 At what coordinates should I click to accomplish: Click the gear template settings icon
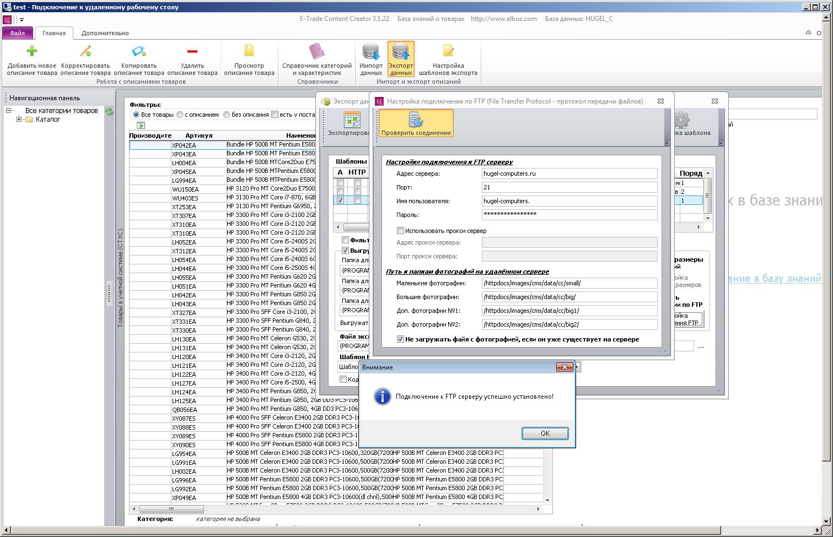click(x=681, y=120)
